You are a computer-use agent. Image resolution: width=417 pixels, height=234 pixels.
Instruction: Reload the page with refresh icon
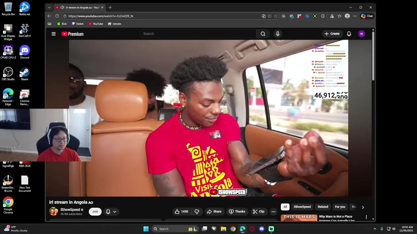[x=57, y=16]
